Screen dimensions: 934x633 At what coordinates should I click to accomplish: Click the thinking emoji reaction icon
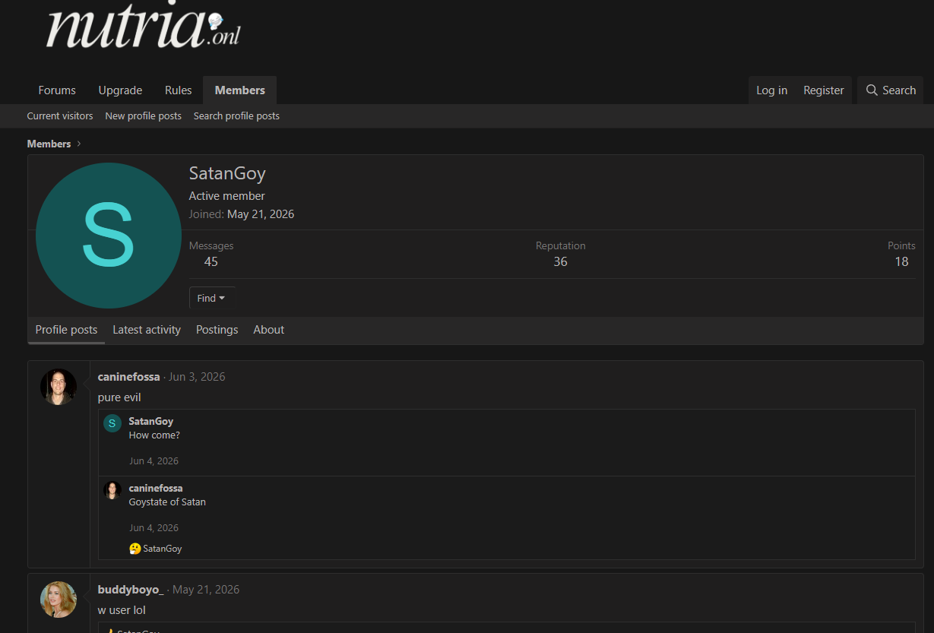(x=135, y=549)
